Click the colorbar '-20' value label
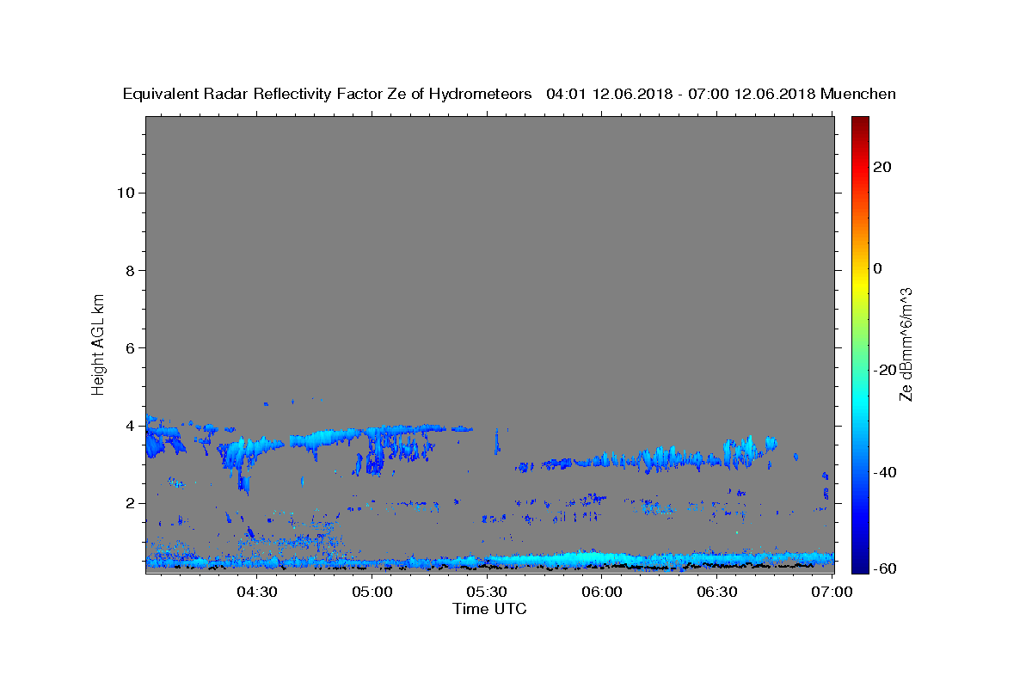Image resolution: width=1032 pixels, height=688 pixels. (x=885, y=370)
